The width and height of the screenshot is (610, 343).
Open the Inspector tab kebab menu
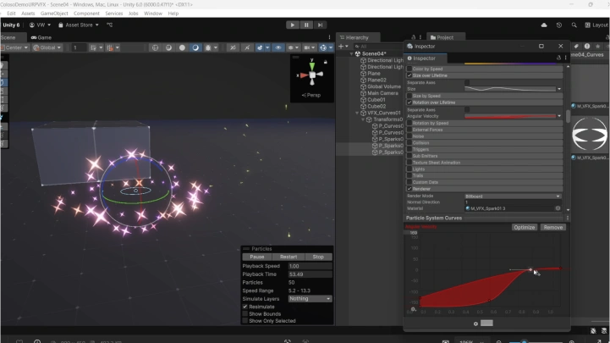(x=566, y=58)
